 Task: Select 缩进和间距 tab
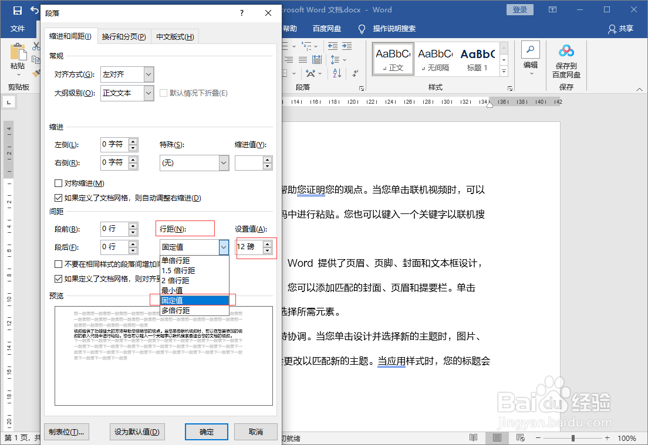click(70, 36)
